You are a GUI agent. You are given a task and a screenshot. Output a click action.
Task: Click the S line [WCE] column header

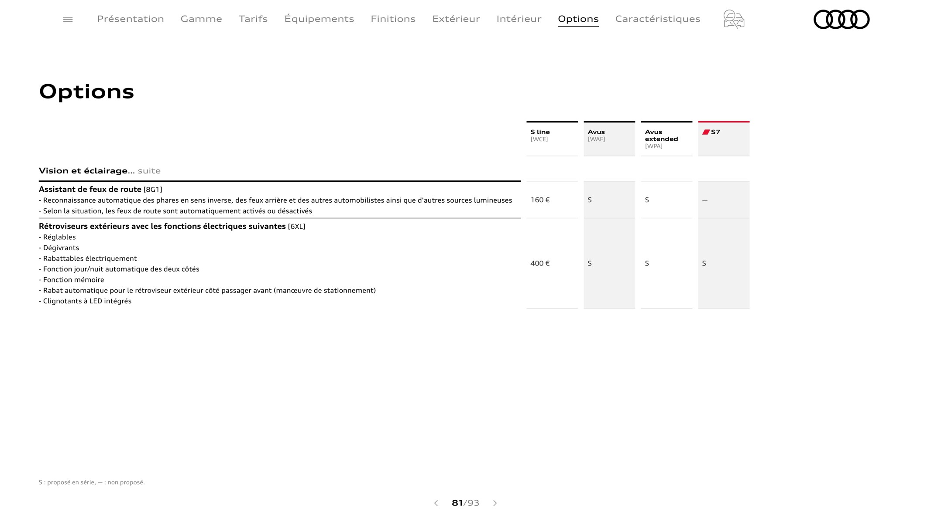pos(552,139)
